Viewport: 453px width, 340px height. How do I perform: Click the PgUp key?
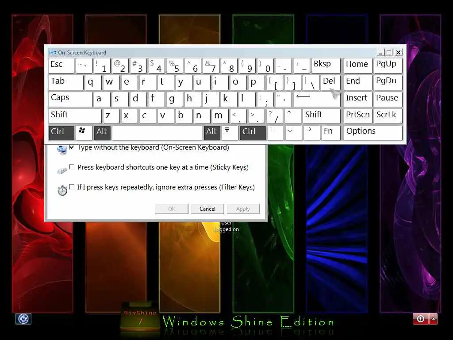point(388,66)
